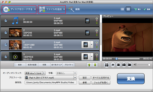Viewport: 153px width, 92px height.
Task: Click iPad profile button in 1920*816 row
Action: (86, 57)
